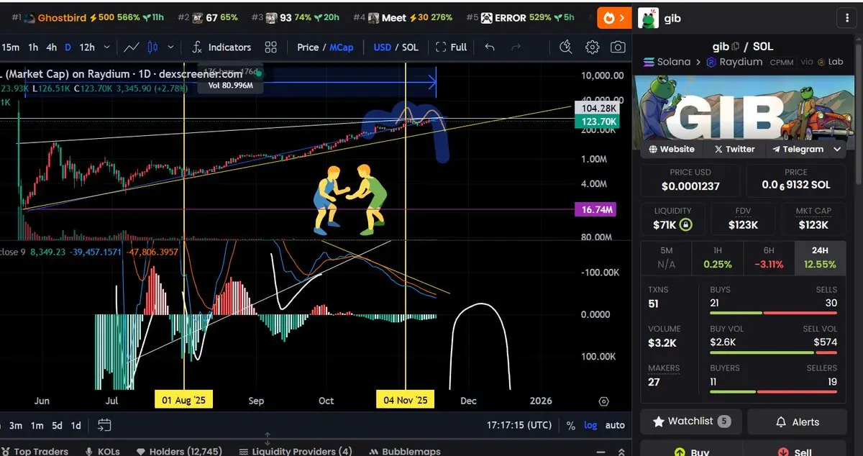Viewport: 863px width, 456px height.
Task: Open the Website globe link
Action: click(672, 149)
